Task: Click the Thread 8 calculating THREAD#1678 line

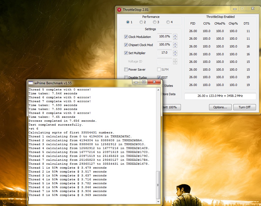Action: [x=89, y=164]
